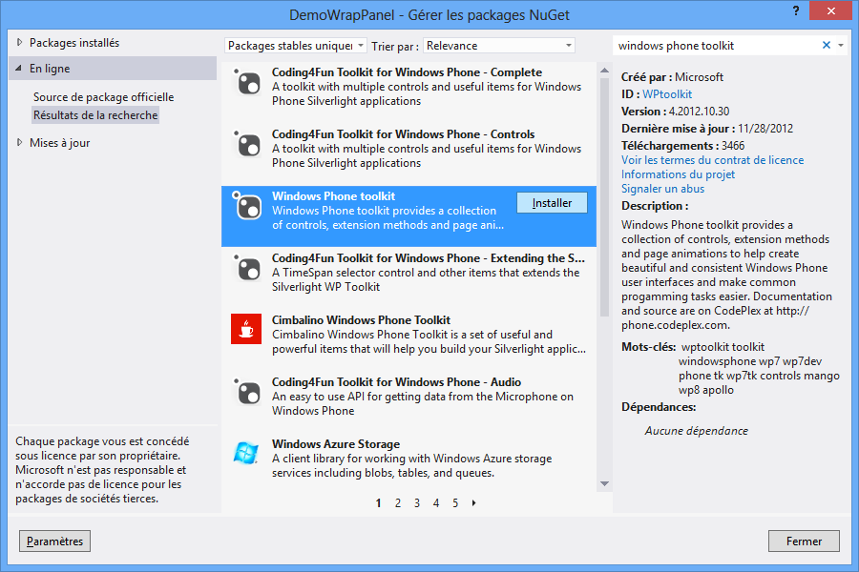Go to results page 3
This screenshot has width=859, height=572.
(x=417, y=503)
